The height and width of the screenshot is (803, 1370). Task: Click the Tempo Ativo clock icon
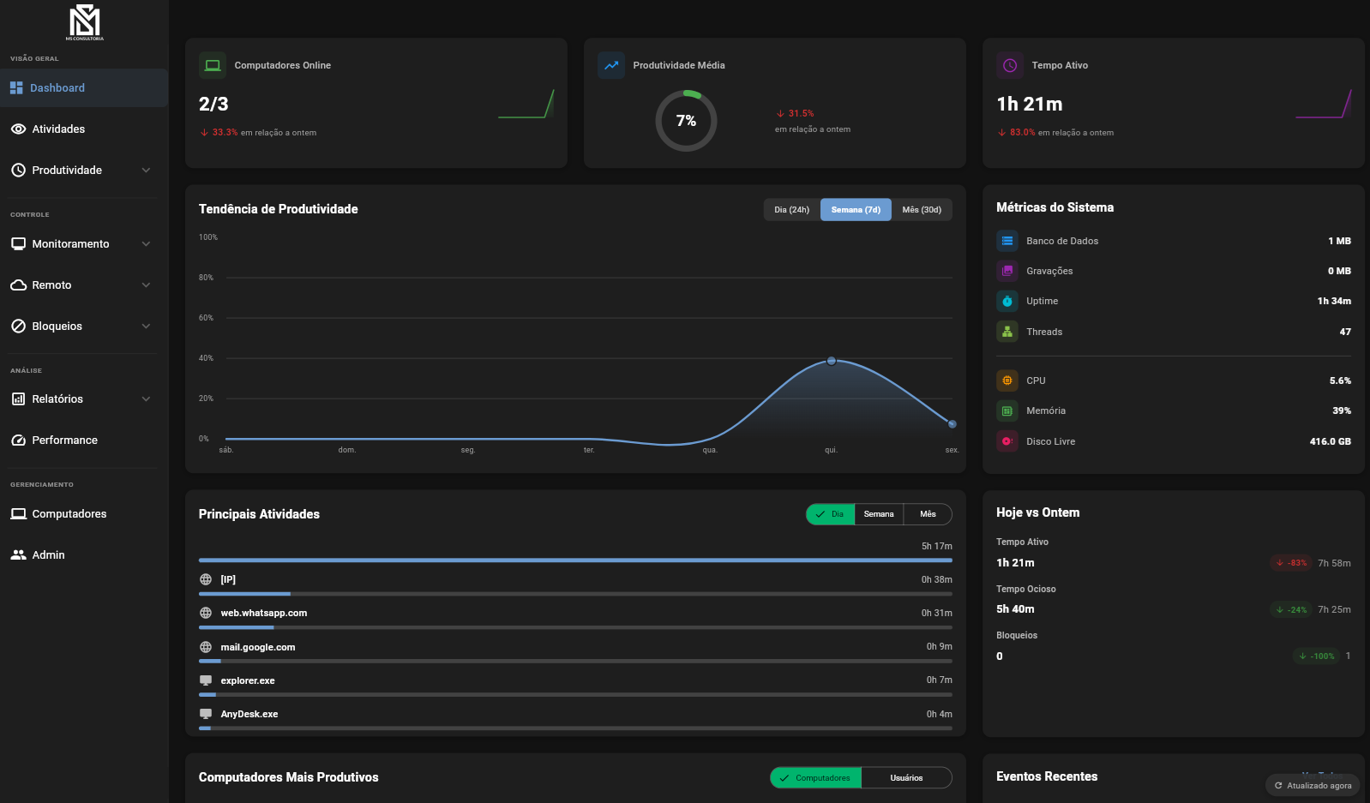[1010, 65]
